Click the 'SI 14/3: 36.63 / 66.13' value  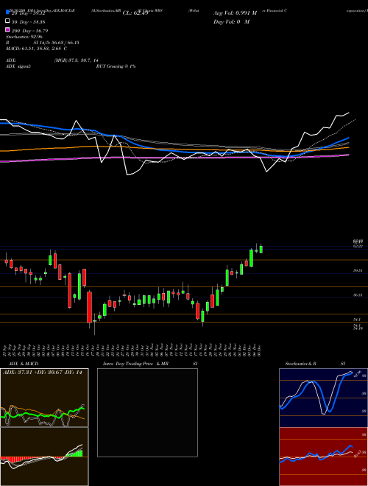pyautogui.click(x=57, y=43)
